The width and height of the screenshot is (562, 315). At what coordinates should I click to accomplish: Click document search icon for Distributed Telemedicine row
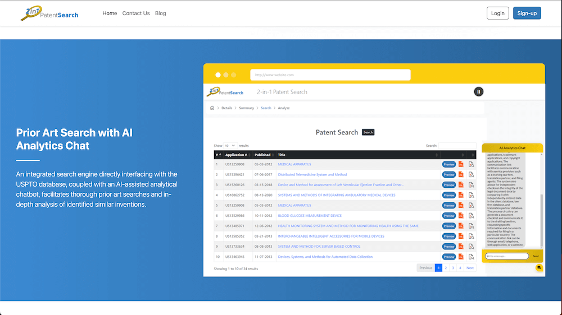click(x=471, y=175)
